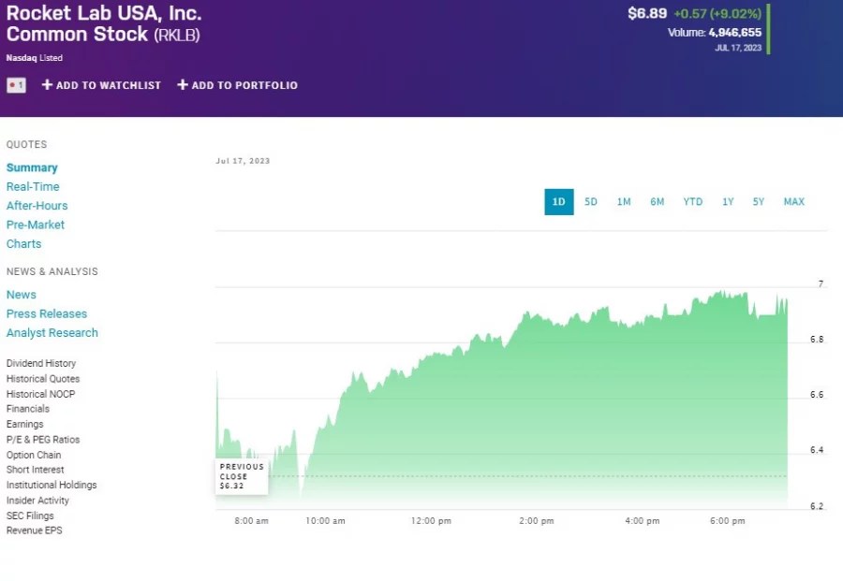The image size is (843, 581).
Task: Switch chart to 1M range
Action: click(x=624, y=202)
